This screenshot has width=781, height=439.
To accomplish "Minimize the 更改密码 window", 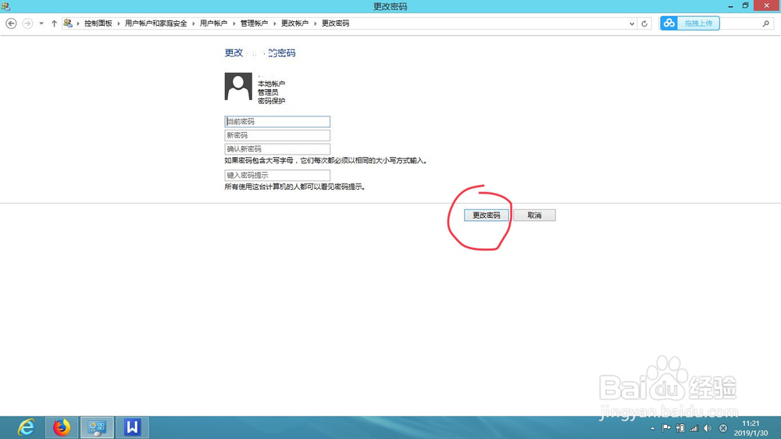I will [x=730, y=6].
